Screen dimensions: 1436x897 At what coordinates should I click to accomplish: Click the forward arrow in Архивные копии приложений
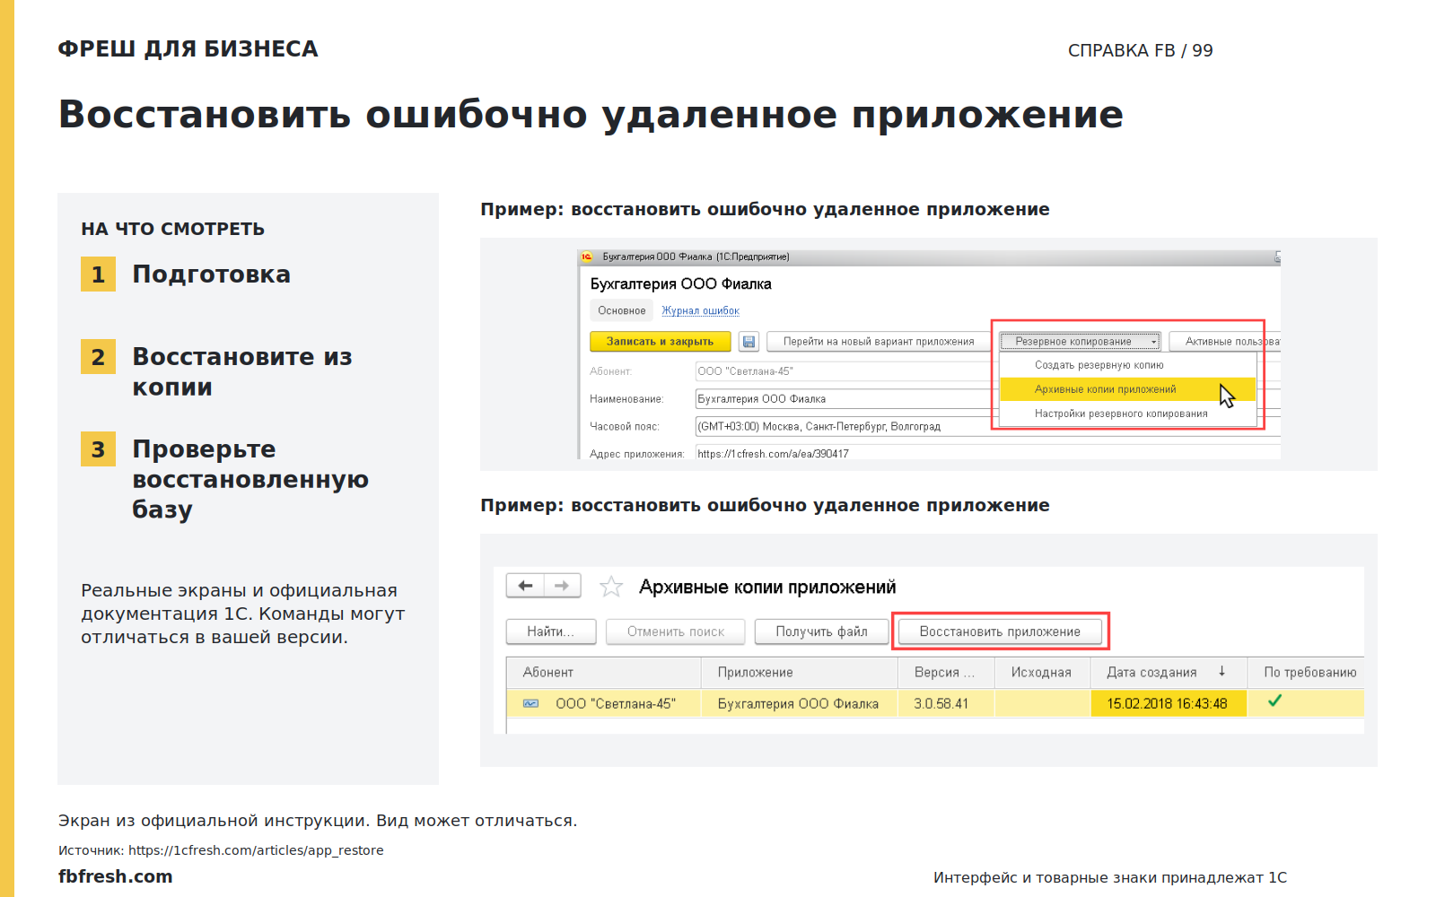562,586
